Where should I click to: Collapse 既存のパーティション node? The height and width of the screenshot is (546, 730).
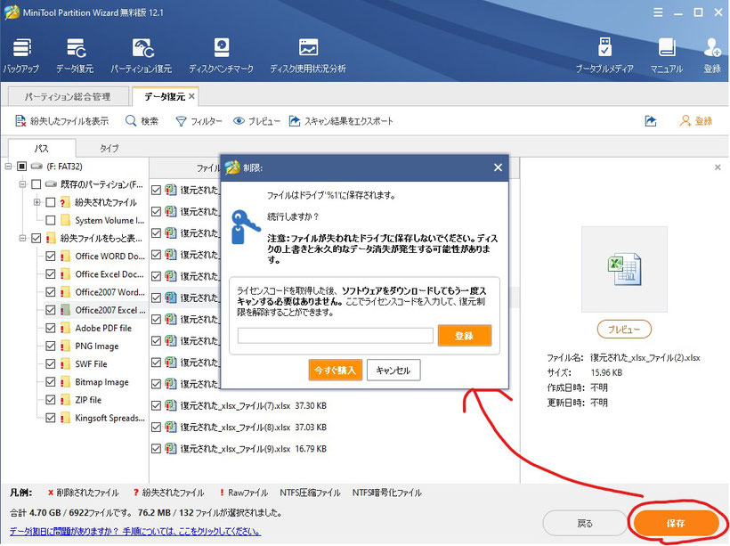point(22,184)
